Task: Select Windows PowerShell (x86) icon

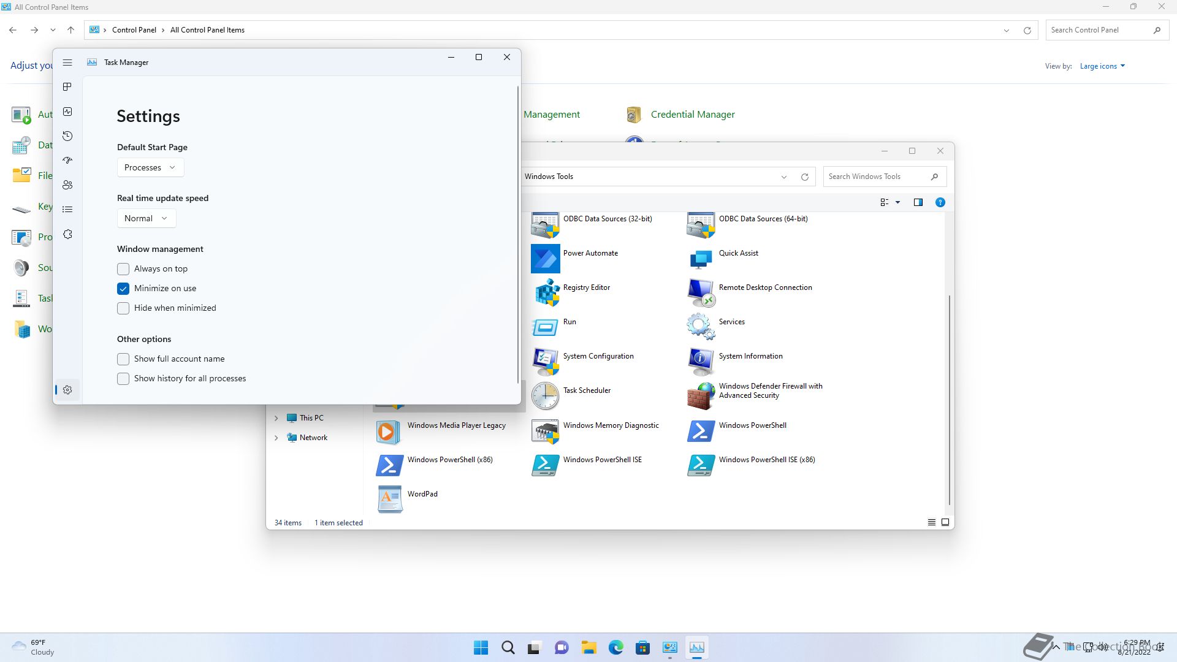Action: pos(389,465)
